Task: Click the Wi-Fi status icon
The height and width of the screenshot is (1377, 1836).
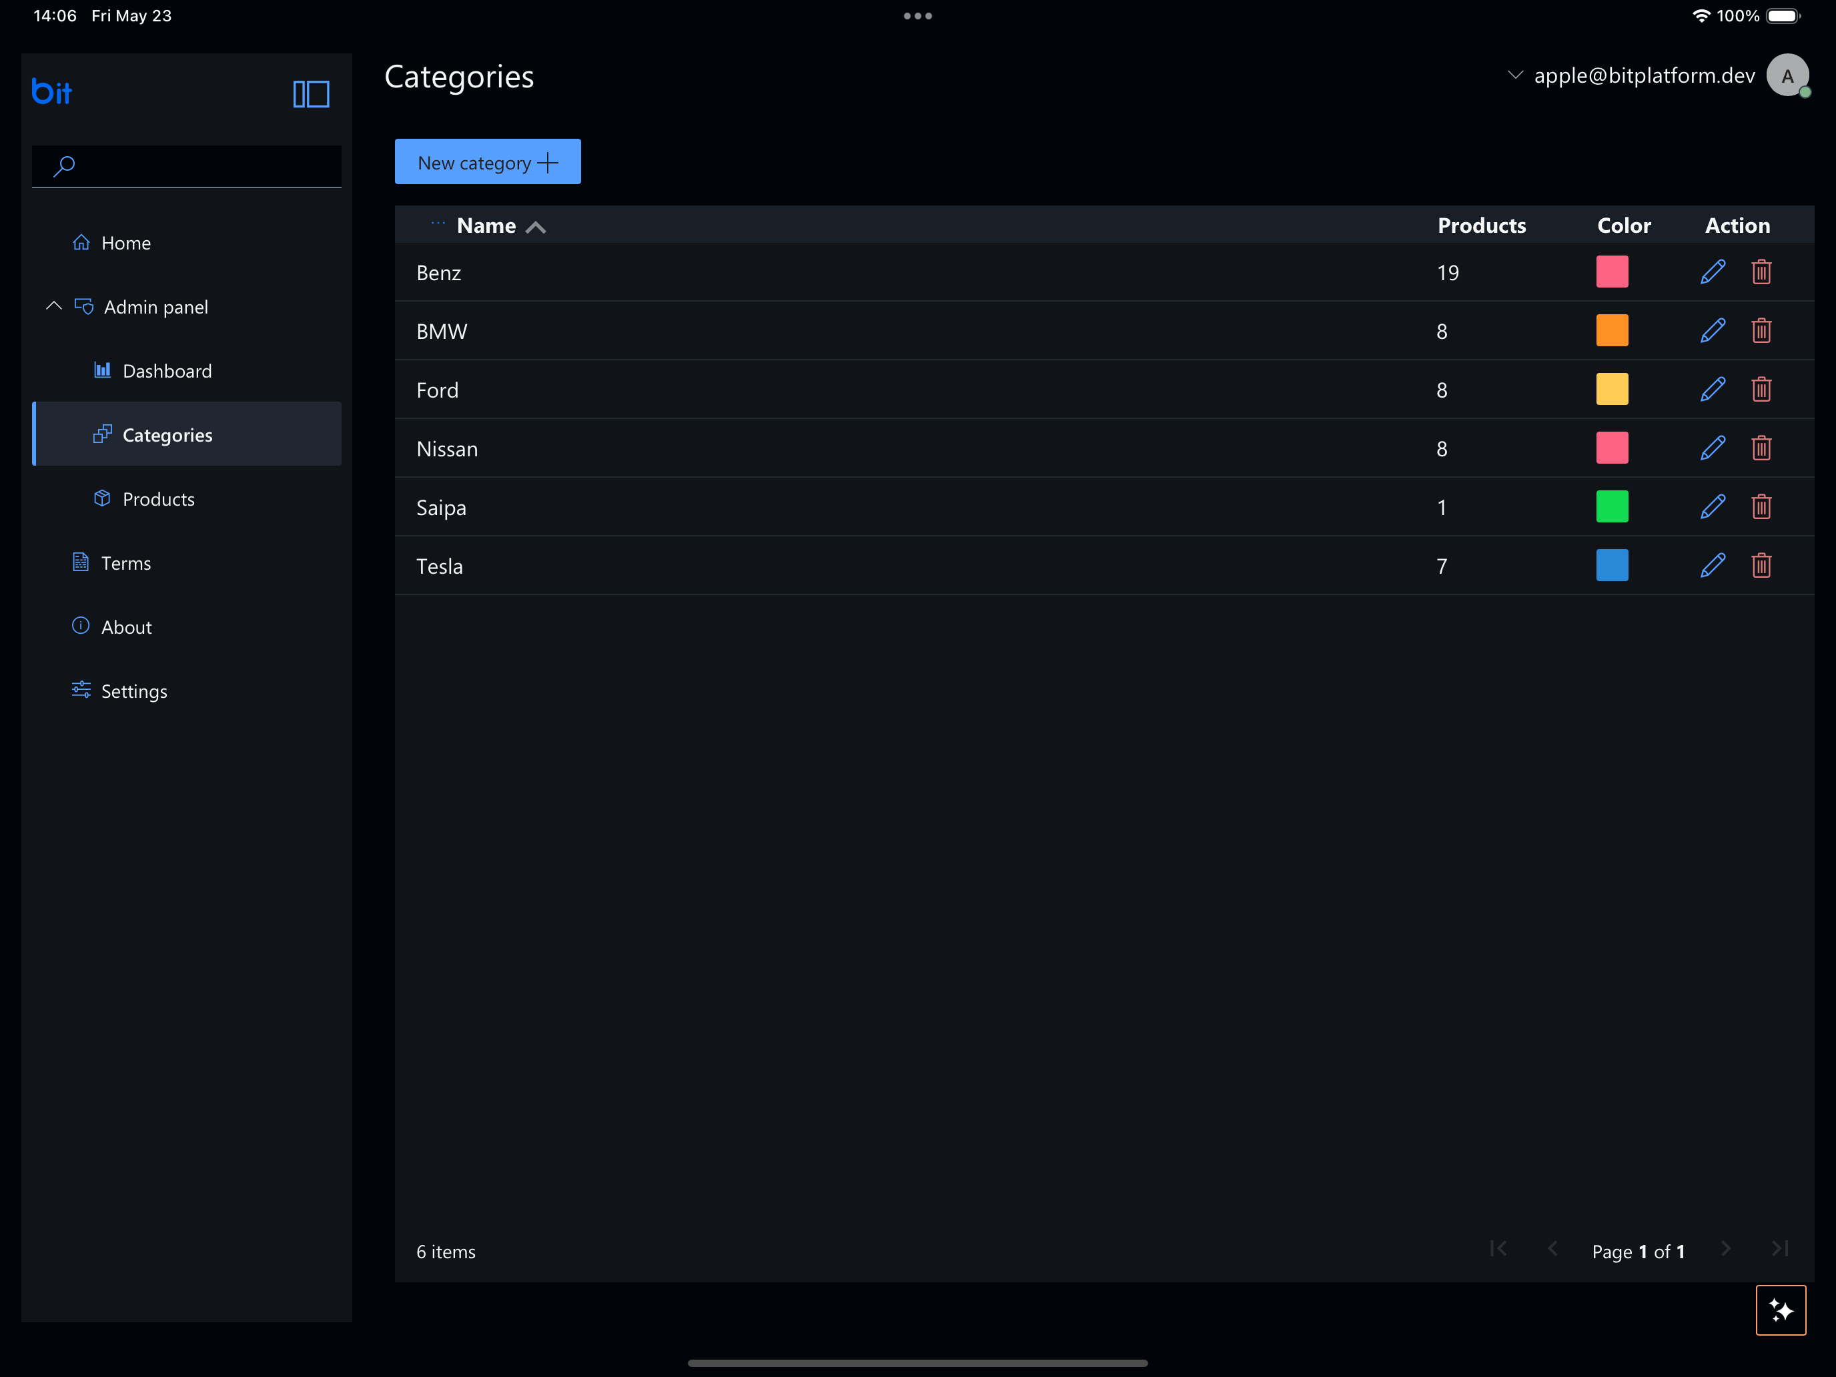Action: click(1701, 16)
